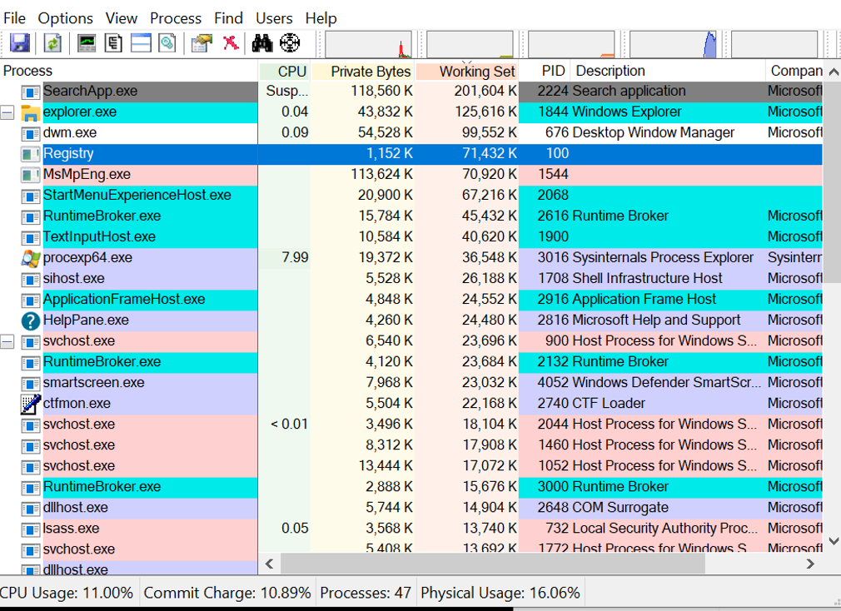Click the icon beside sihost.exe
The image size is (841, 611).
click(31, 279)
